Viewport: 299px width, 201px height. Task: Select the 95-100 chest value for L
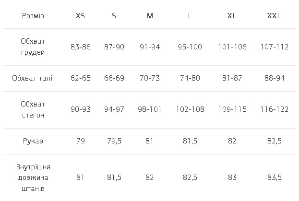(x=190, y=47)
